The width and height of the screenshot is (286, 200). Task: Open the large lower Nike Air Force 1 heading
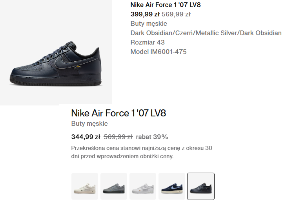118,114
